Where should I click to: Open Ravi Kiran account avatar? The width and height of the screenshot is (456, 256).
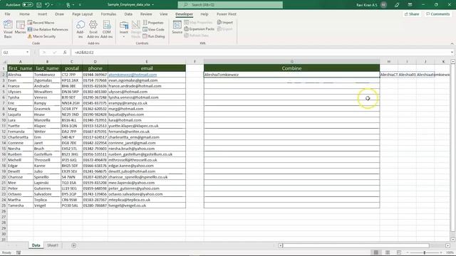pyautogui.click(x=383, y=5)
